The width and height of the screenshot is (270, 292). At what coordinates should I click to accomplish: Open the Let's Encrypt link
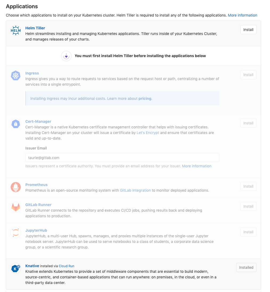tap(148, 133)
